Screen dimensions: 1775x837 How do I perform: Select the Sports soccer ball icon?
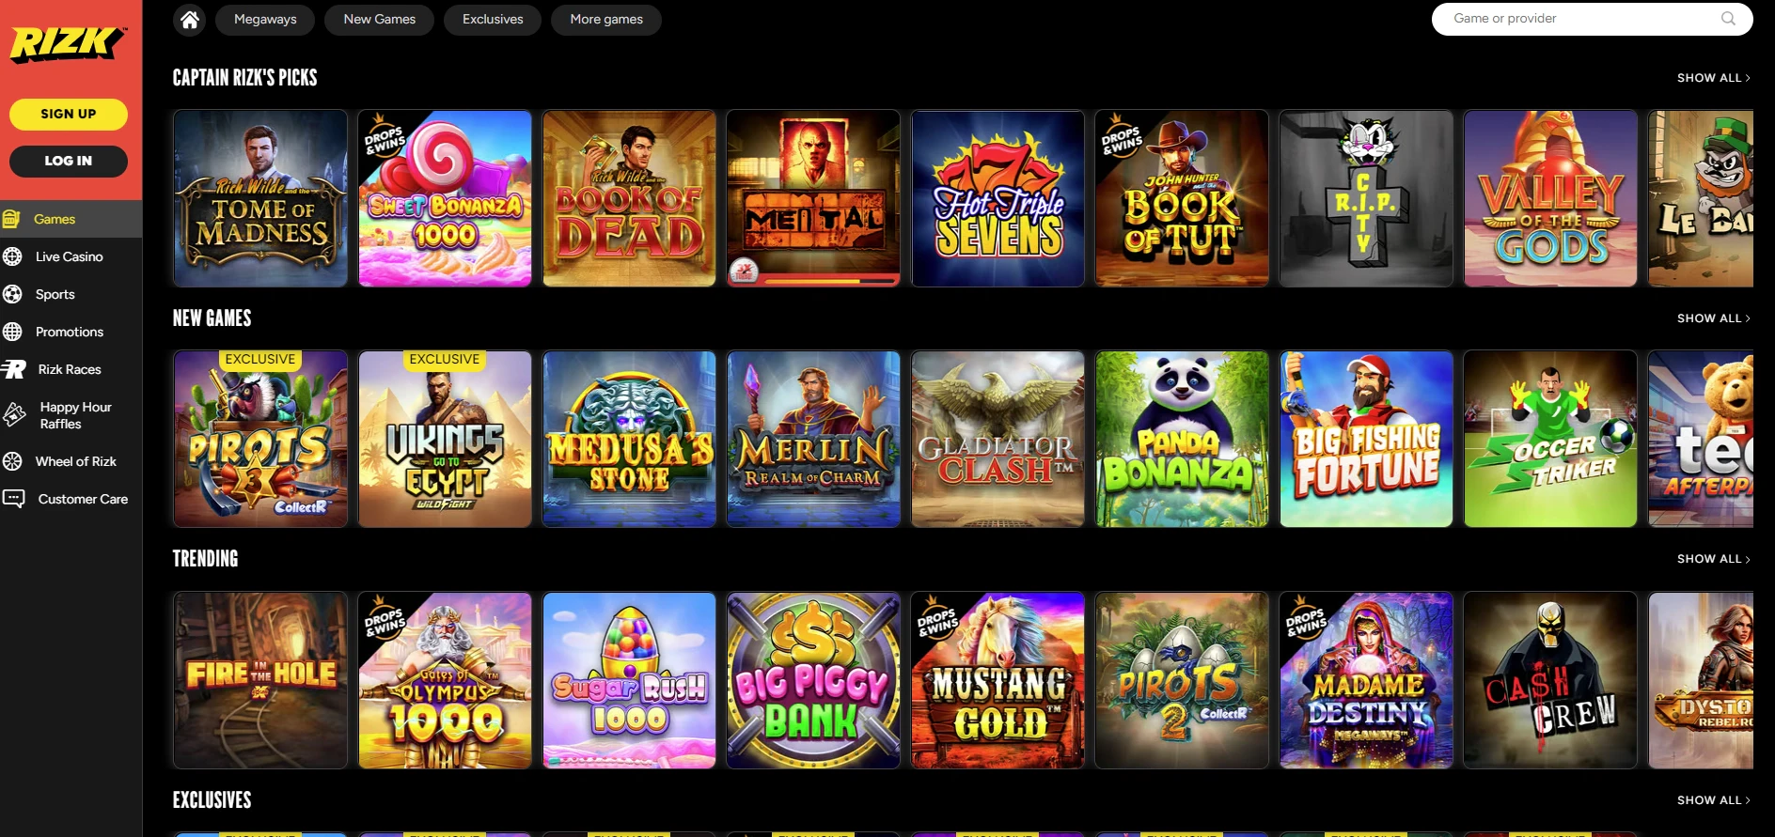(12, 294)
